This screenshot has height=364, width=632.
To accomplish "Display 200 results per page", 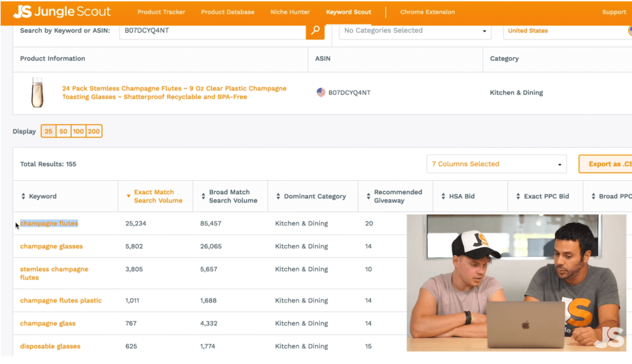I will 94,131.
